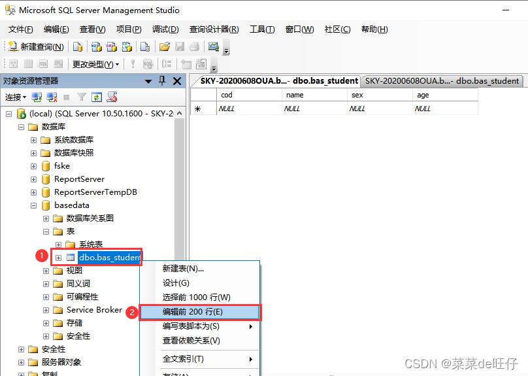Click the Filter funnel icon
Viewport: 528px width, 376px height.
[81, 97]
